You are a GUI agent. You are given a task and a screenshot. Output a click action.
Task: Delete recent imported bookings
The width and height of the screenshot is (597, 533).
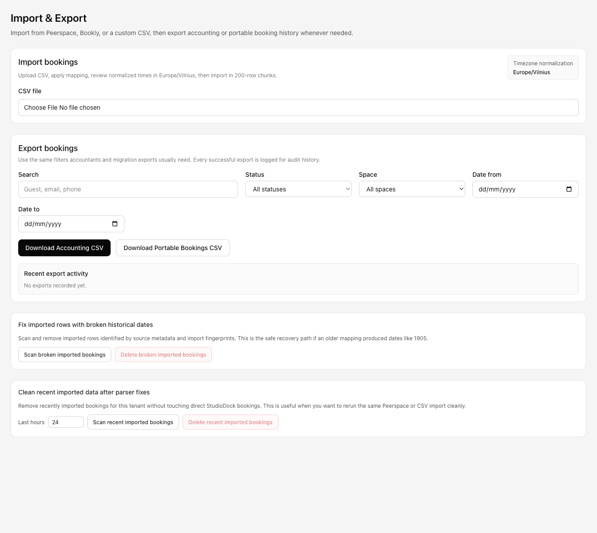(x=230, y=422)
